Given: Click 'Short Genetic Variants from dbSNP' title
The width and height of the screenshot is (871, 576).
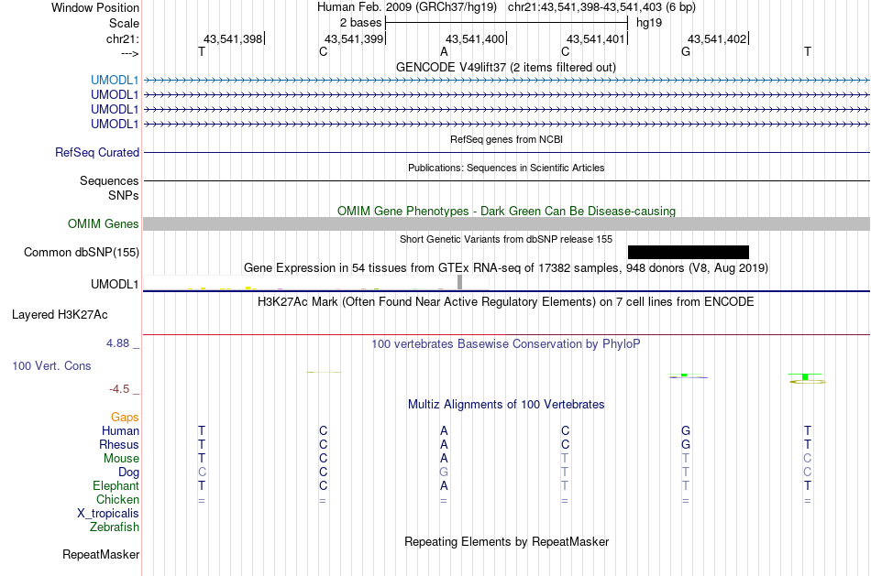Looking at the screenshot, I should (506, 239).
